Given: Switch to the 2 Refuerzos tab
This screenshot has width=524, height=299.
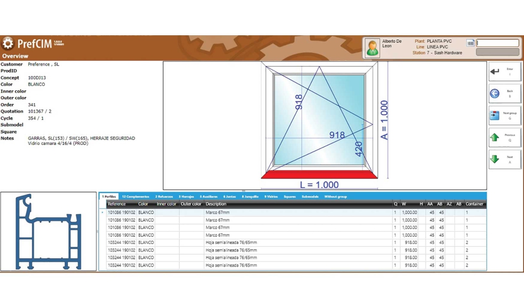Looking at the screenshot, I should tap(164, 196).
